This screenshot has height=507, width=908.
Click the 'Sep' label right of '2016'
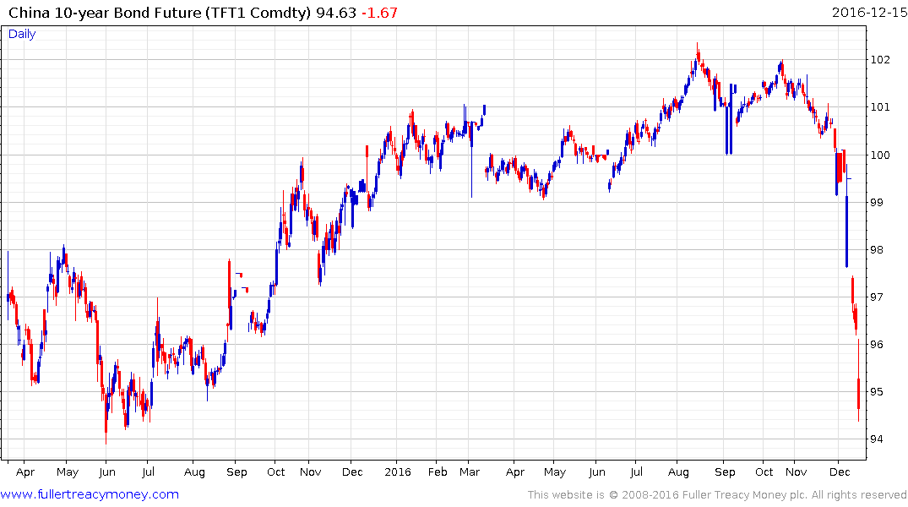point(725,472)
